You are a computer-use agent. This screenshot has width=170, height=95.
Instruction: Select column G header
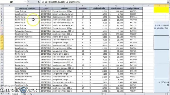[116, 6]
